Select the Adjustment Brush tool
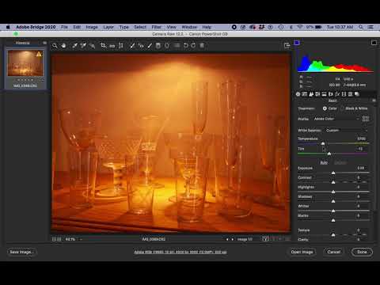 150,46
